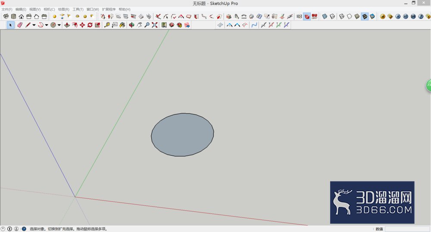Switch to Iso view
Screen dimensions: 431x232
6,16
